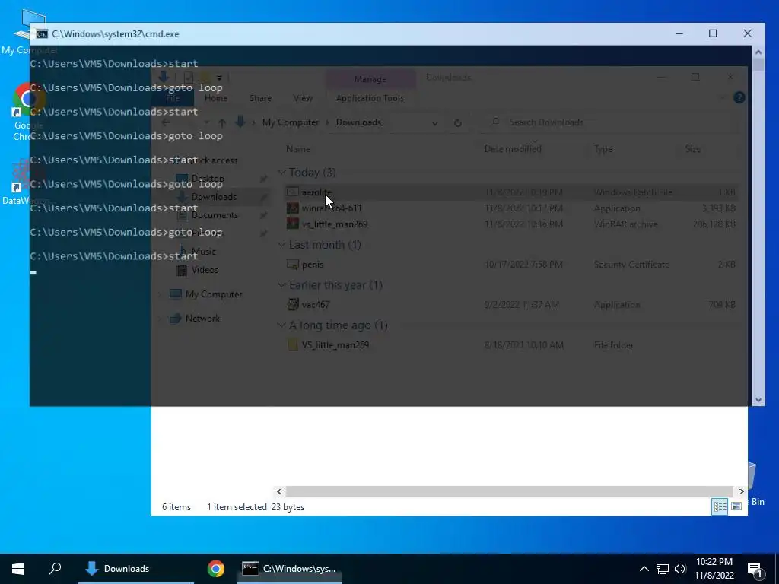This screenshot has height=584, width=779.
Task: Minimize the cmd.exe window
Action: [x=679, y=33]
